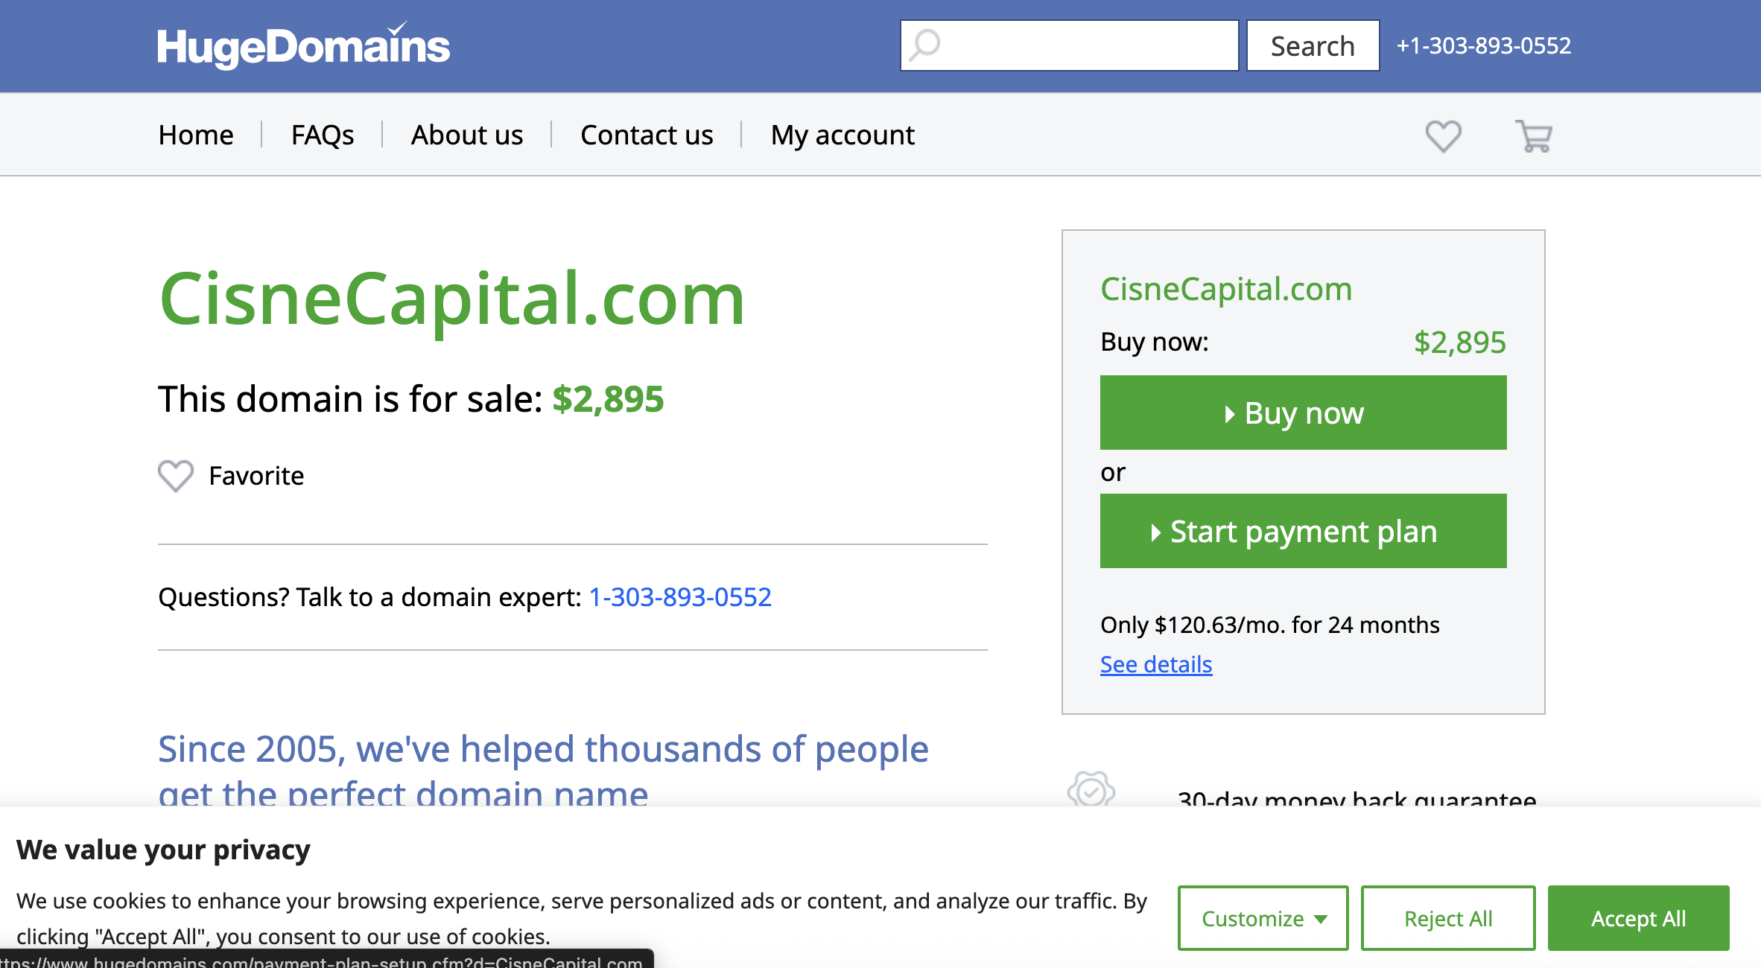The image size is (1761, 968).
Task: Open the FAQs page
Action: pos(323,135)
